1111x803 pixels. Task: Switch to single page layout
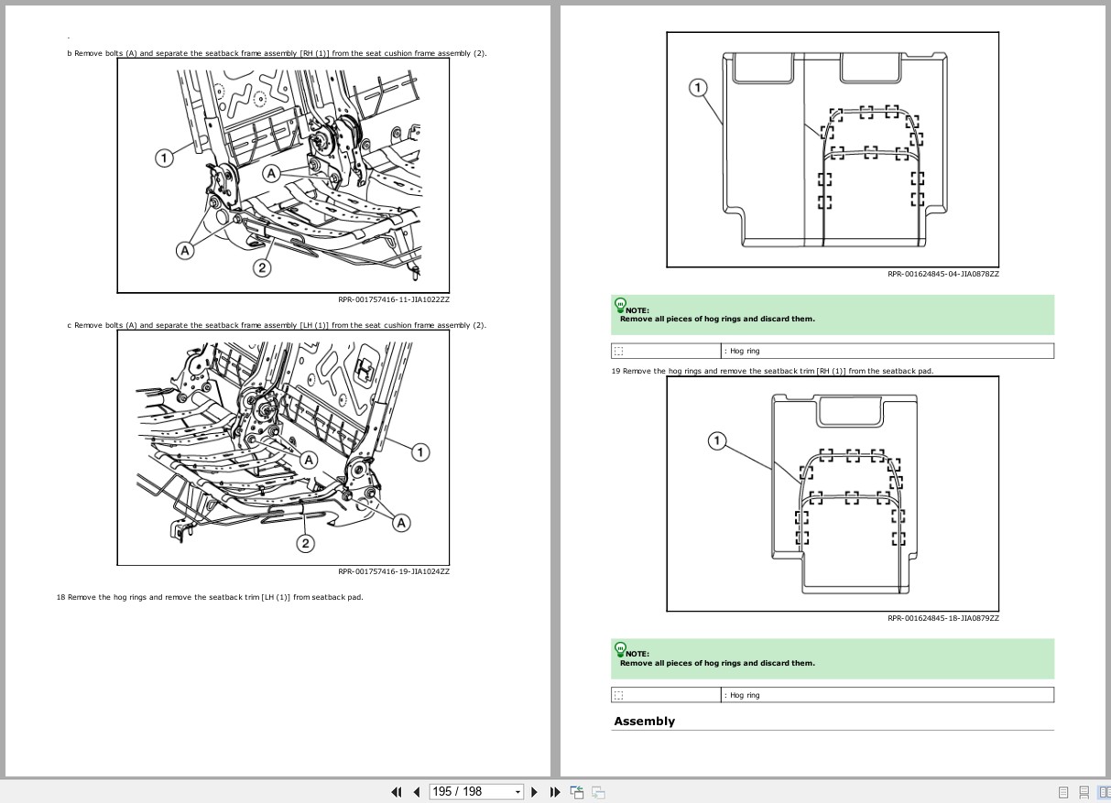(1063, 793)
